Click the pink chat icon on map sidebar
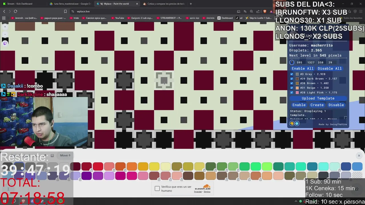The width and height of the screenshot is (365, 205). (x=5, y=43)
